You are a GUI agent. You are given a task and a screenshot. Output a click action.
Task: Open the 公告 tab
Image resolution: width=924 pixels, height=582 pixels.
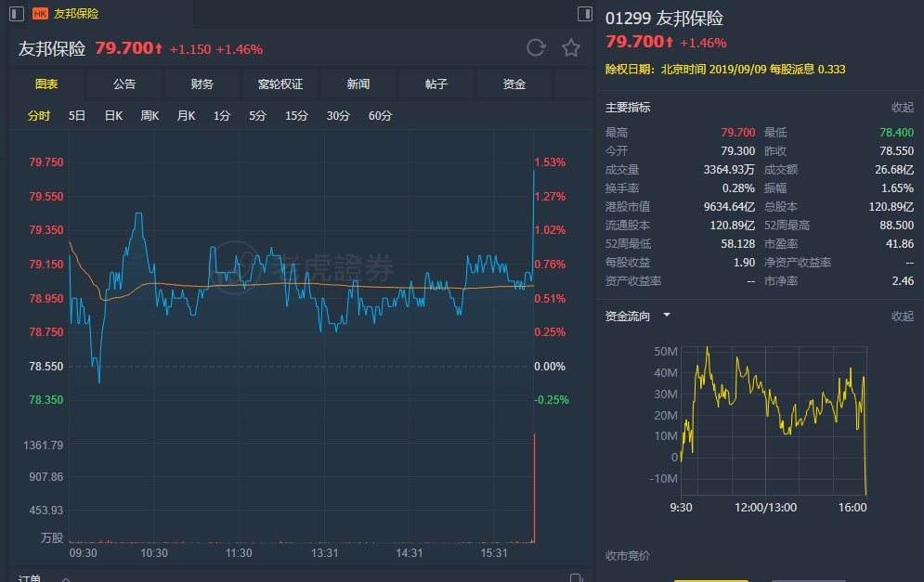[x=124, y=84]
